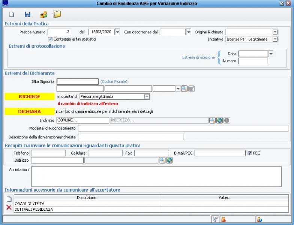
Task: Open the date picker next to 13/03/2020
Action: click(117, 32)
